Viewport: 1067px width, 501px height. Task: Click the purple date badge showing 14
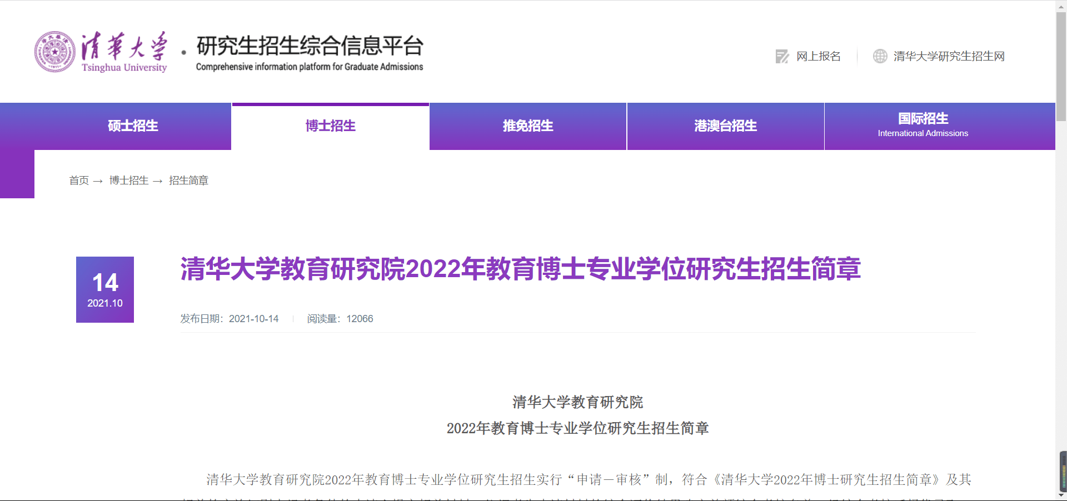105,289
